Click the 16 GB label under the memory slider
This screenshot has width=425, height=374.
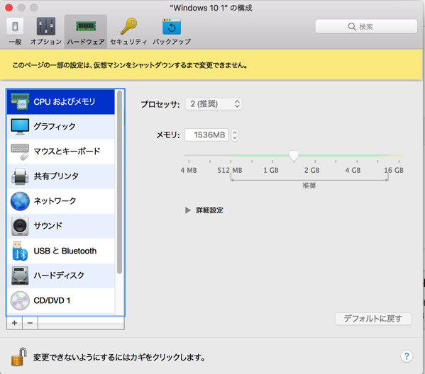pos(394,170)
